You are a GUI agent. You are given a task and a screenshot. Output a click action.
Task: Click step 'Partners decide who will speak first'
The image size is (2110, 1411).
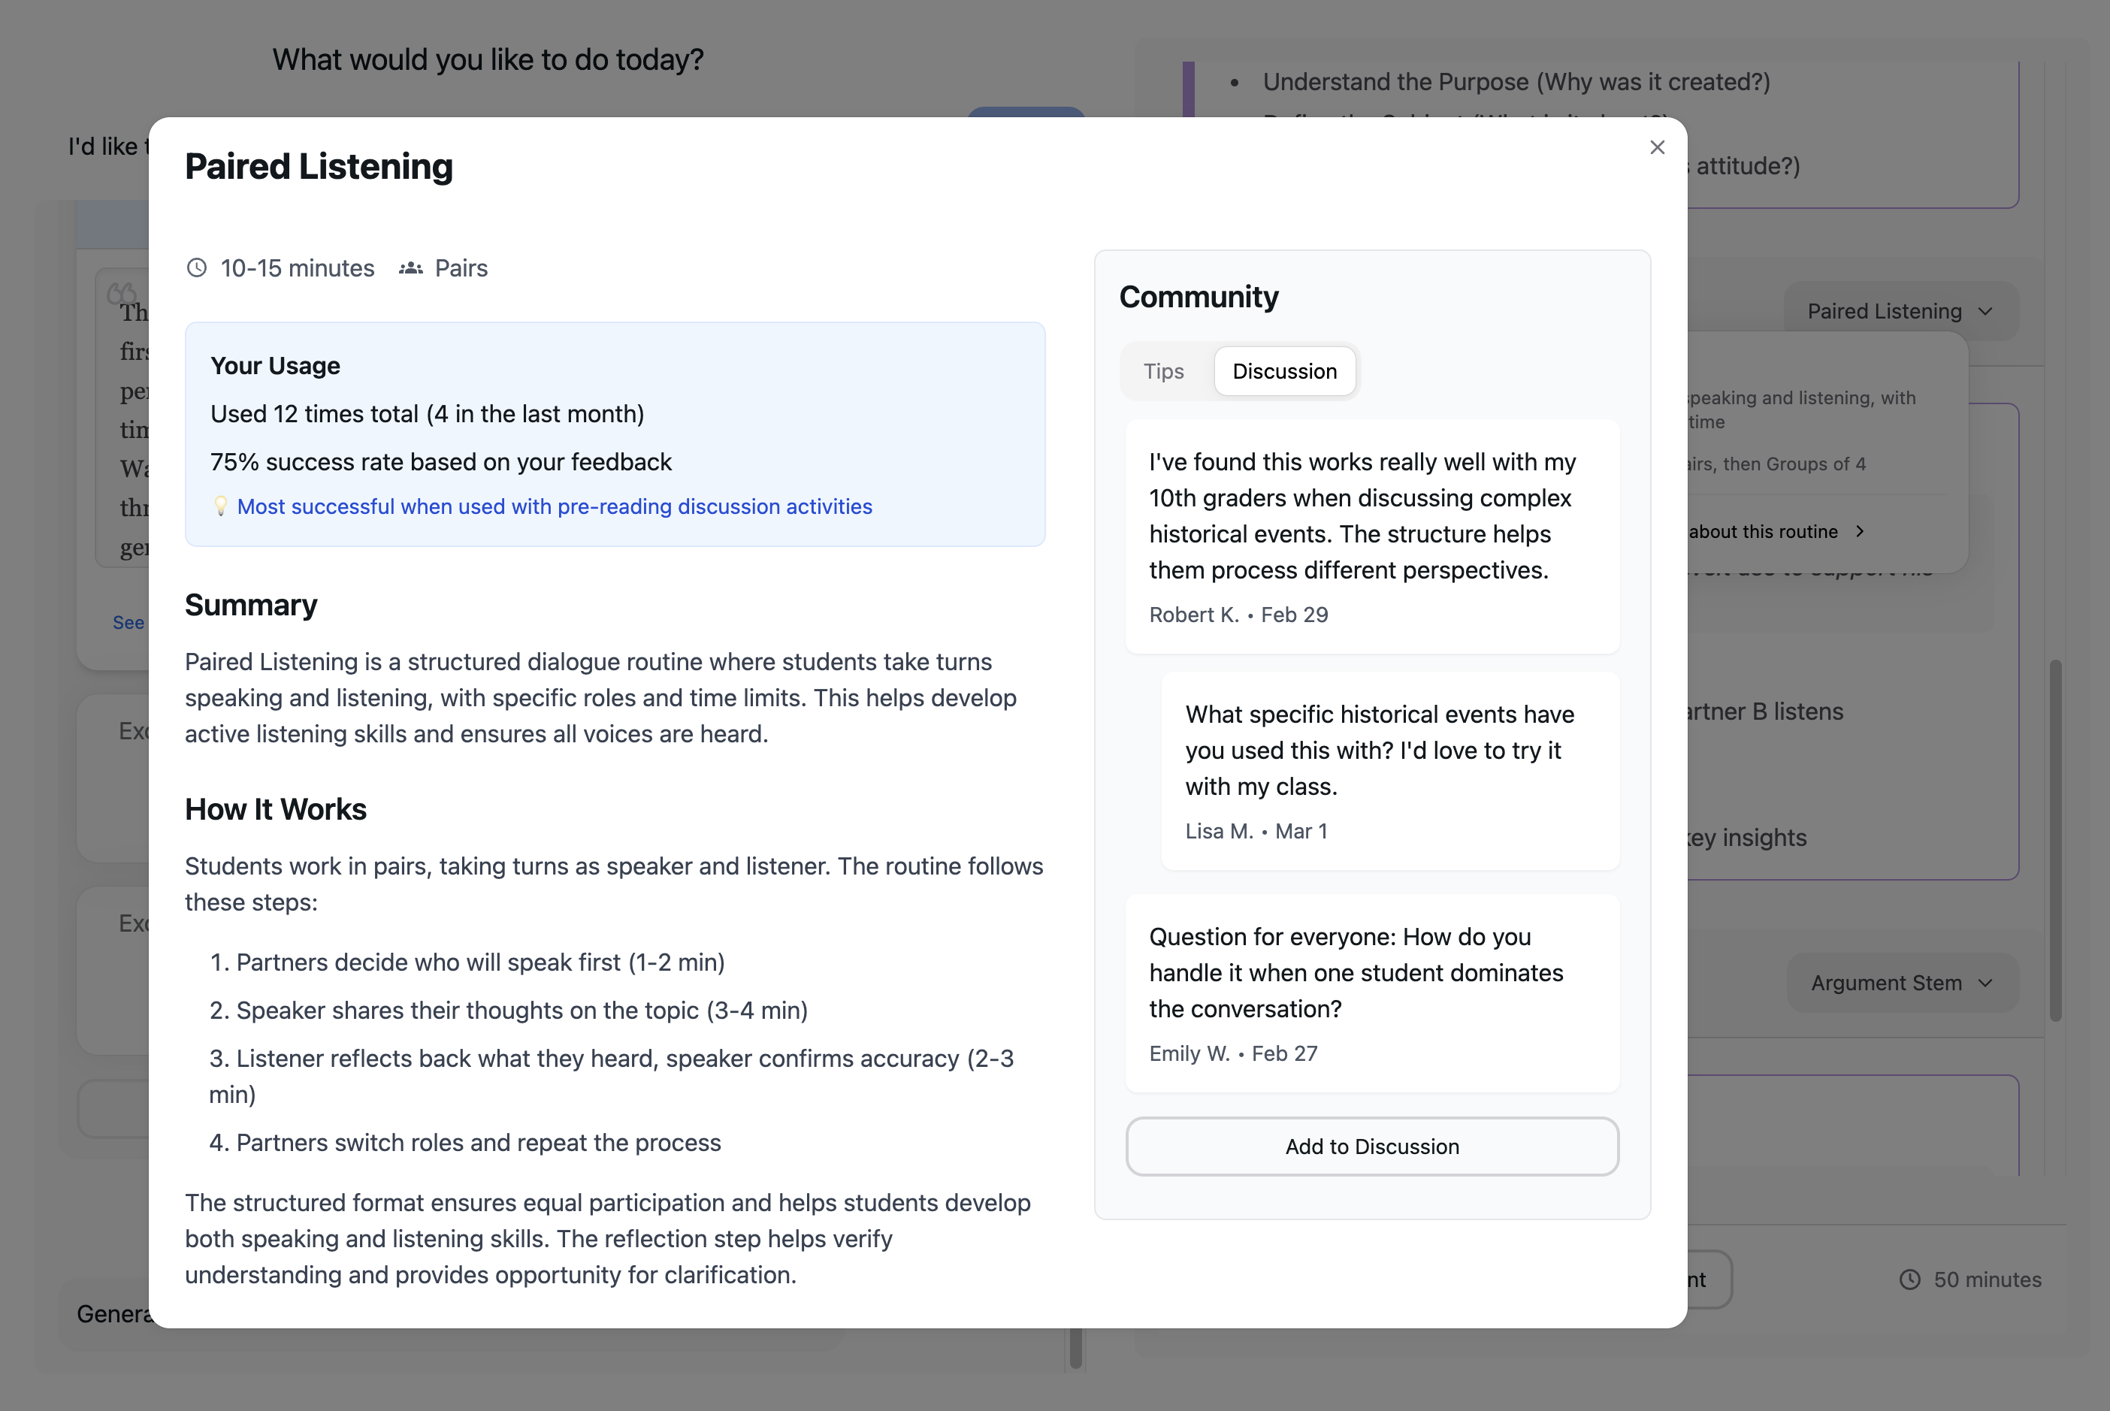[x=467, y=962]
